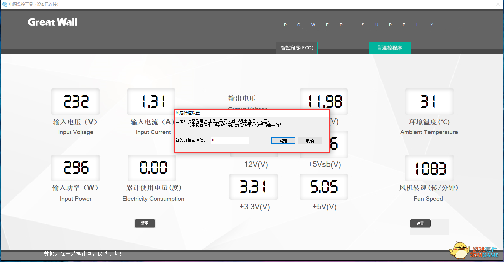Click the "风机转速(转/分钟)" label

tap(429, 188)
